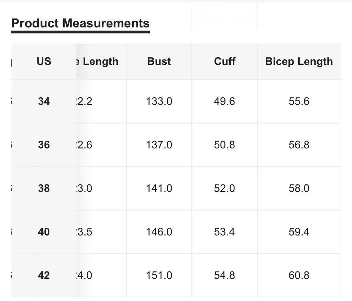Click the Bust column header
The image size is (352, 301).
tap(159, 61)
